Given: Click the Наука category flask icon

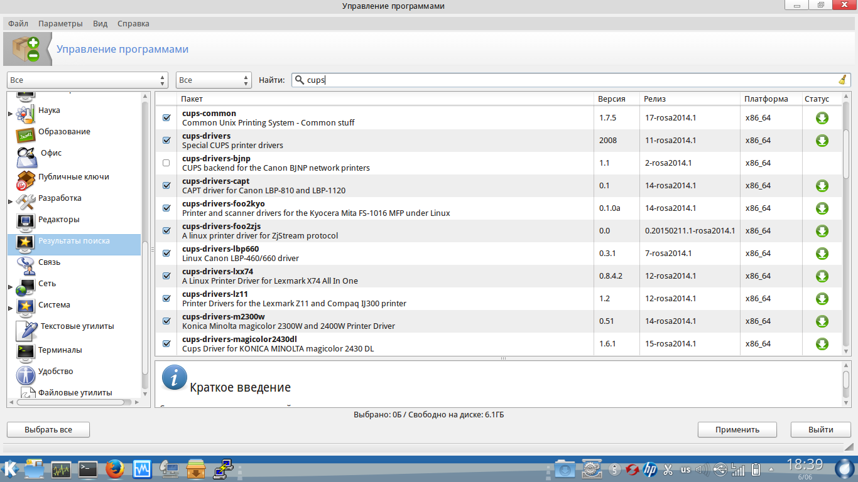Looking at the screenshot, I should click(x=25, y=113).
